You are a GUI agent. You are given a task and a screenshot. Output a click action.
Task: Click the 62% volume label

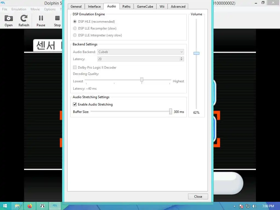click(196, 112)
